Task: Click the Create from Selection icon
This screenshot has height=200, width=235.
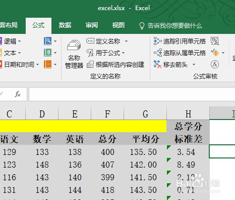Action: pos(90,64)
